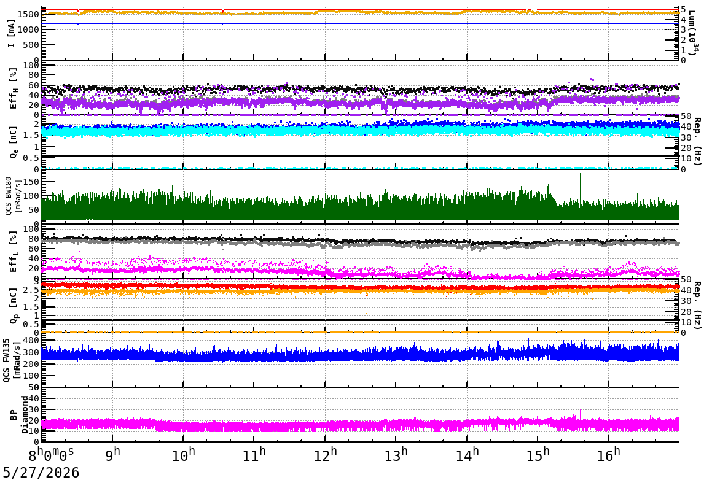720x480 pixels.
Task: Click the "200" tick on QCS FW135 axis
Action: (32, 364)
